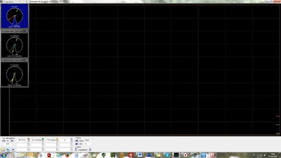The width and height of the screenshot is (281, 158).
Task: Click the fourth channel field showing 0
Action: 65,140
